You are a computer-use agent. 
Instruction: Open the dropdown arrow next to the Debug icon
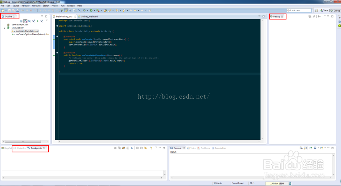[87, 10]
